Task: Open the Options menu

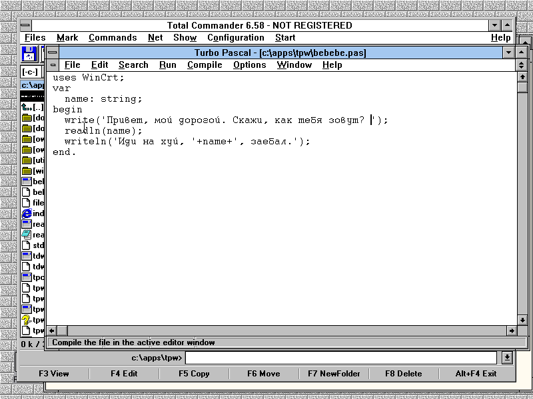Action: coord(249,65)
